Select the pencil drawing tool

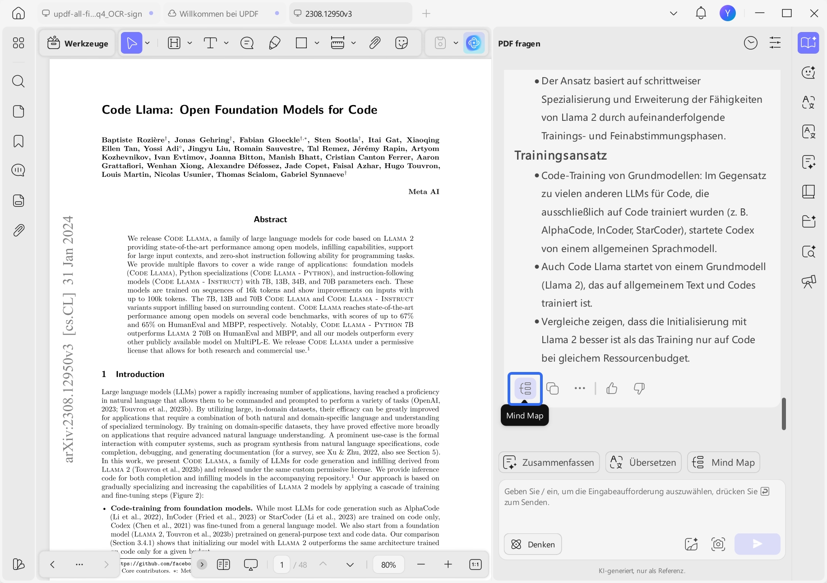[274, 43]
